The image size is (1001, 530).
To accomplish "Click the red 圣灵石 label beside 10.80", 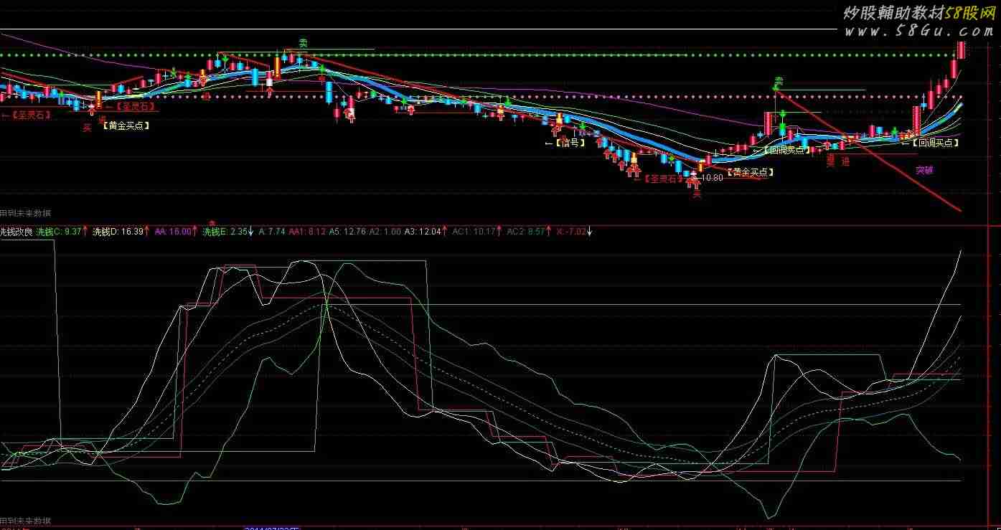I will (662, 179).
